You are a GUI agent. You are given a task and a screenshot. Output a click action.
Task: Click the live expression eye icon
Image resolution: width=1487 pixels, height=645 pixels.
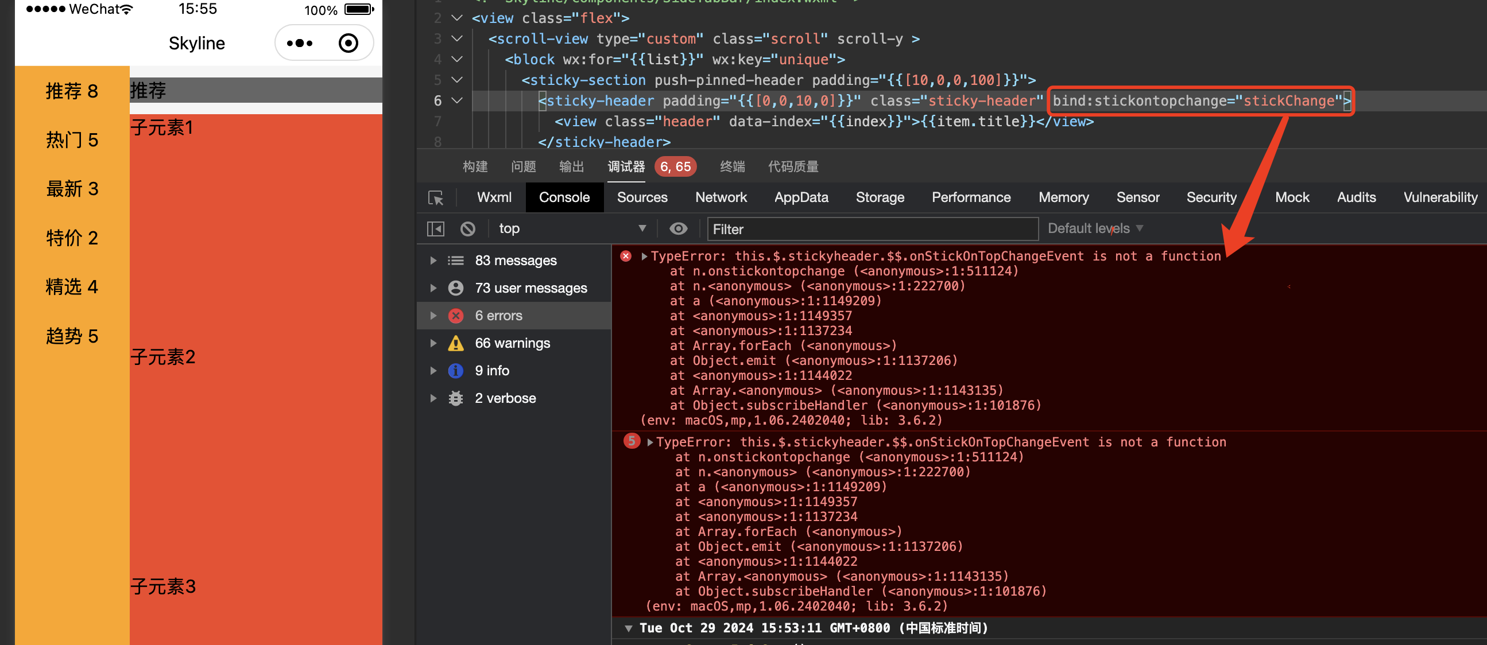[x=678, y=229]
